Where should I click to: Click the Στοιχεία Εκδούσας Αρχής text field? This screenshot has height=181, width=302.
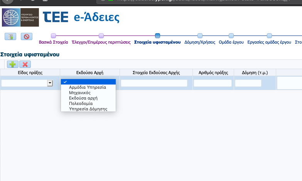[x=154, y=83]
